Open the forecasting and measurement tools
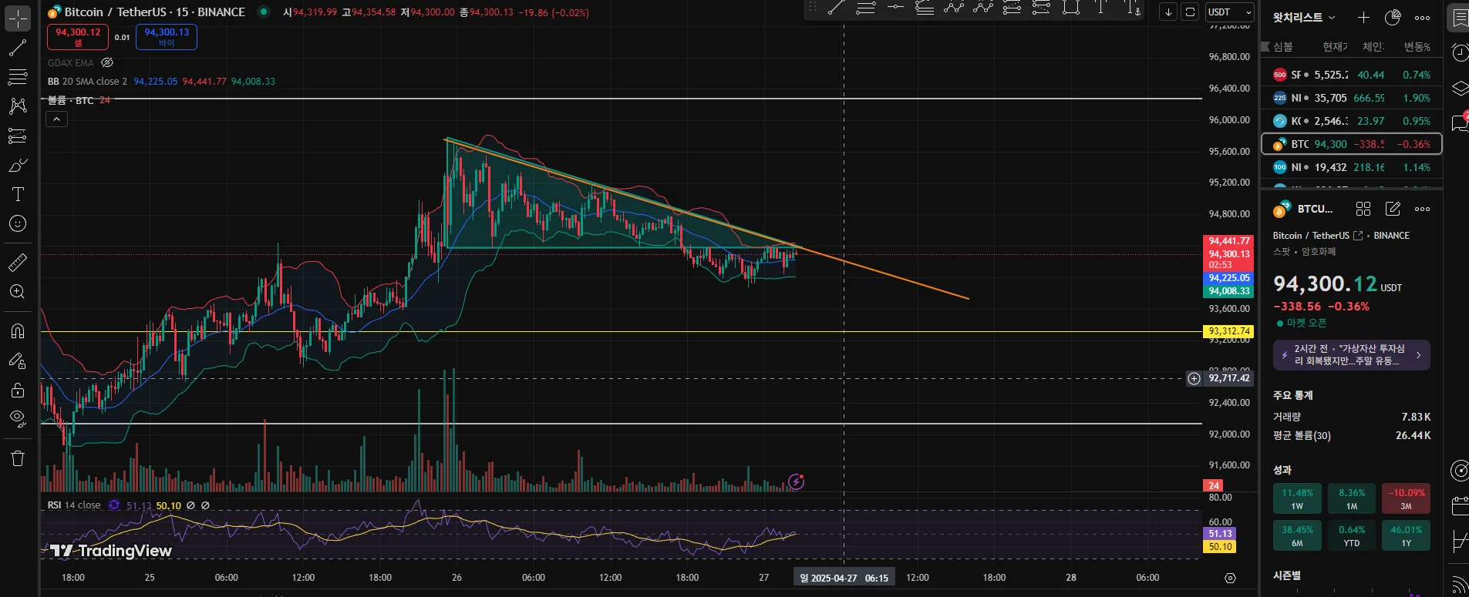This screenshot has height=597, width=1469. point(17,136)
